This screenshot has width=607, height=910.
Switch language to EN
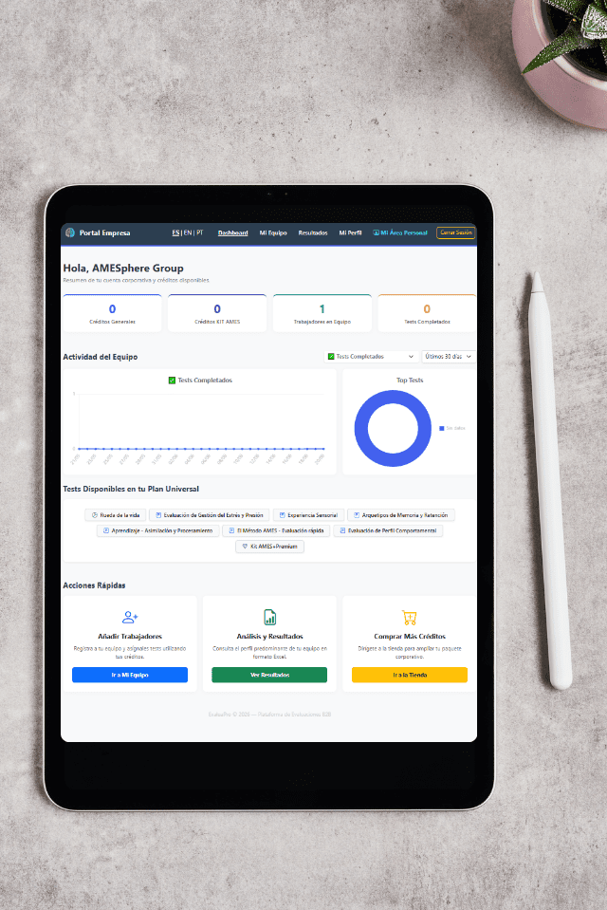tap(188, 232)
